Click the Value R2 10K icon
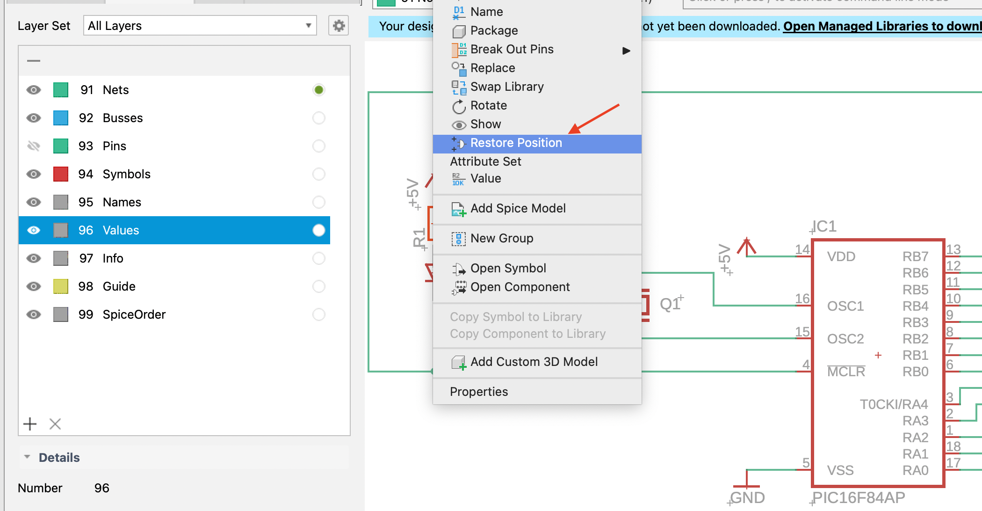 pos(458,179)
